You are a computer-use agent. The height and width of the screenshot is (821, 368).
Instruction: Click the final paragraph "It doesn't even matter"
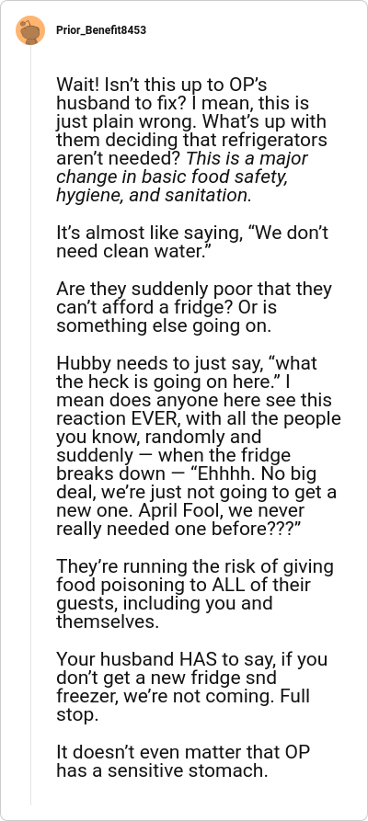183,761
